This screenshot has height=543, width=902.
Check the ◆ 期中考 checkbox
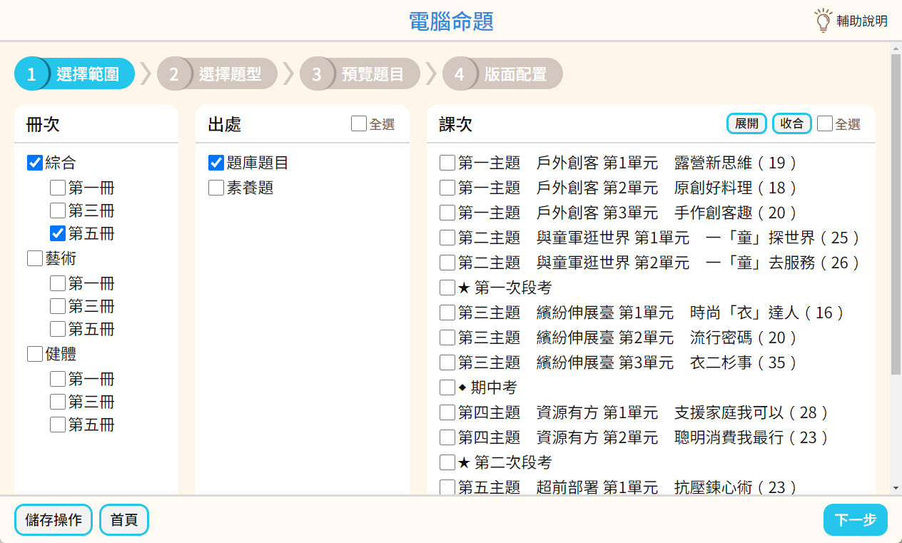pos(447,387)
